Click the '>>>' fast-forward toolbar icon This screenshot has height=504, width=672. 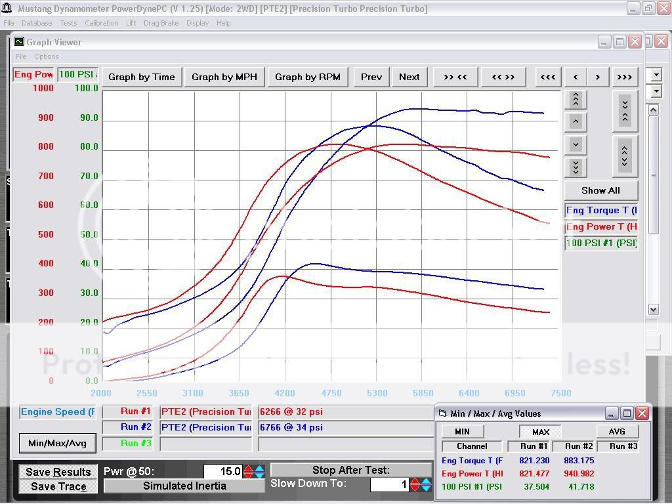tap(624, 76)
